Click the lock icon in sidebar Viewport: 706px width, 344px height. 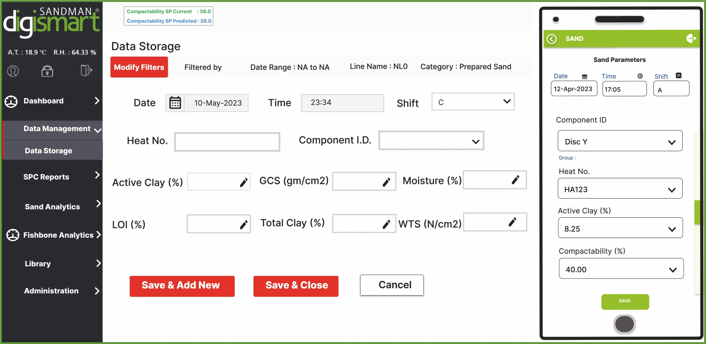[x=47, y=71]
